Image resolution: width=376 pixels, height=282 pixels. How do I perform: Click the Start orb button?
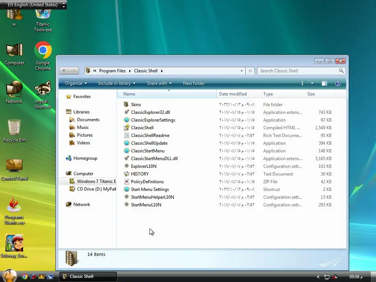(10, 276)
